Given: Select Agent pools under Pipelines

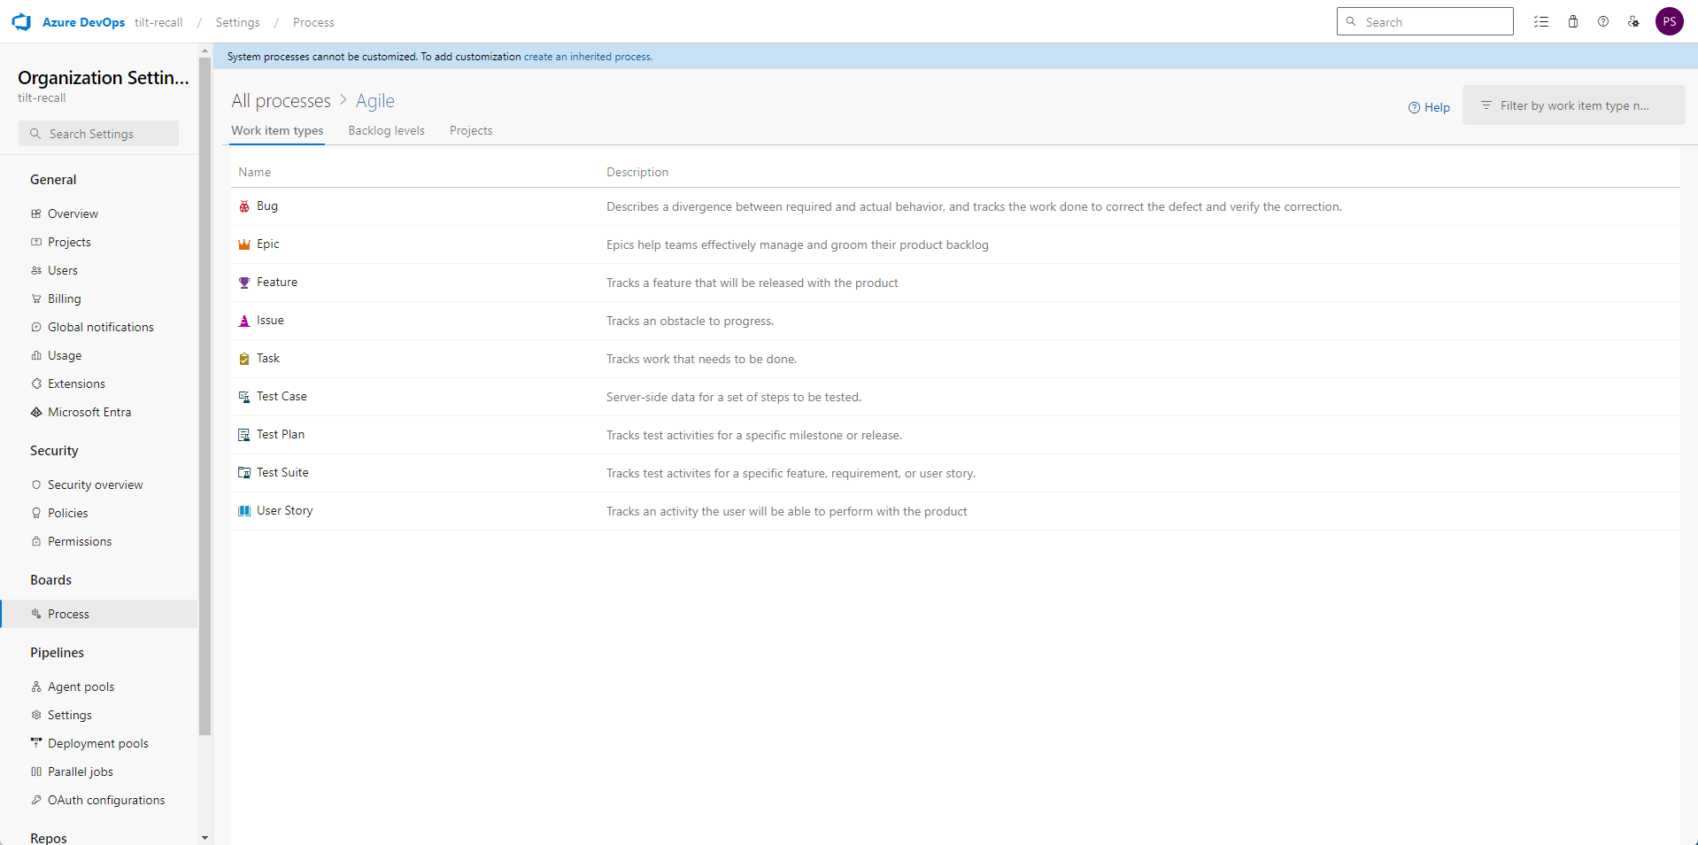Looking at the screenshot, I should (81, 686).
